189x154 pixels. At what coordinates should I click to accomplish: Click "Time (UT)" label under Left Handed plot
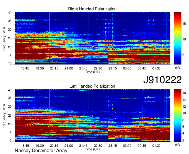pos(92,149)
